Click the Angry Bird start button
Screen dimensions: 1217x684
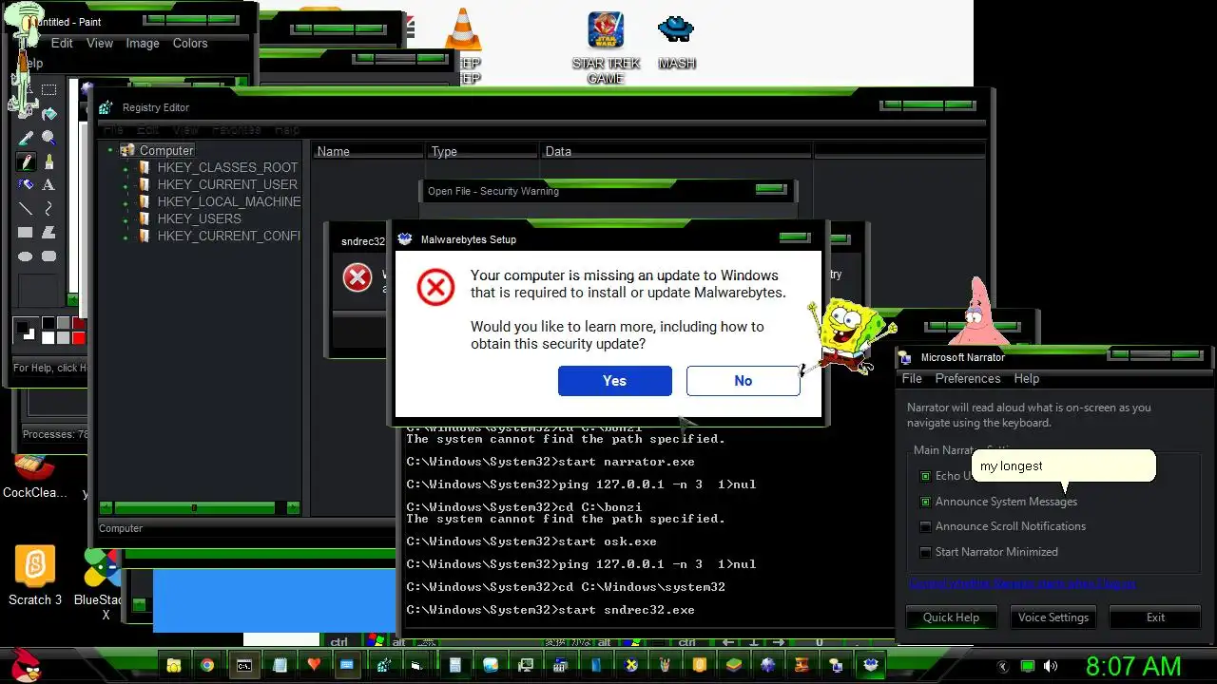coord(24,664)
